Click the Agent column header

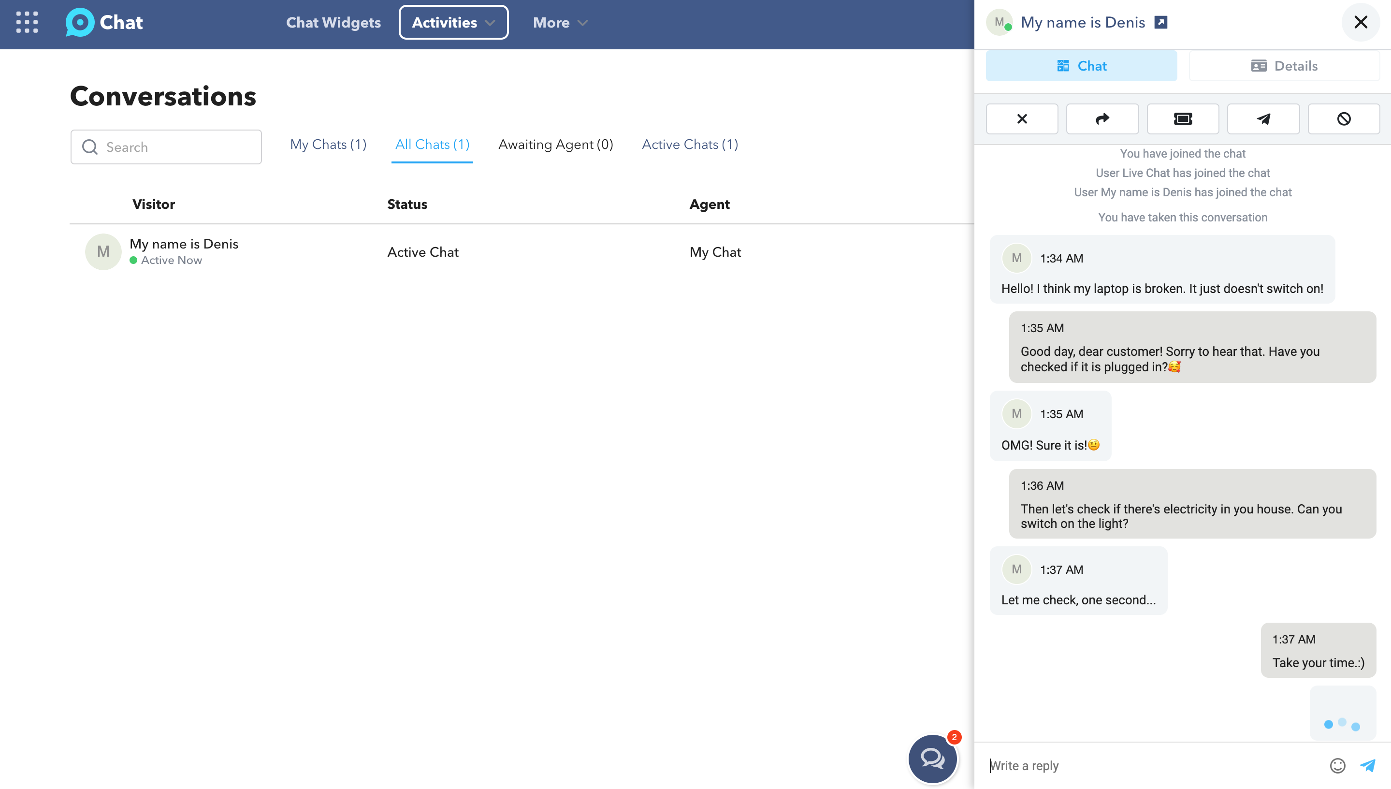tap(709, 205)
